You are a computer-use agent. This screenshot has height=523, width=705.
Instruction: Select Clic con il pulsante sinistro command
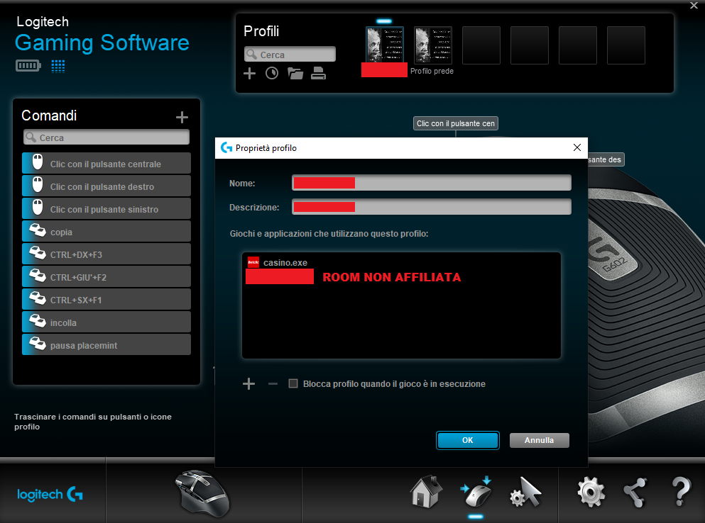coord(106,209)
